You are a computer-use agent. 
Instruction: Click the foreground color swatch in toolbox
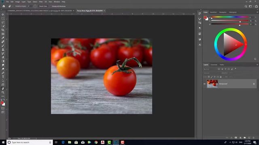click(x=2, y=103)
